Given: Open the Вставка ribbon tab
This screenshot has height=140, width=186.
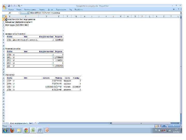Looking at the screenshot, I should (x=19, y=10).
